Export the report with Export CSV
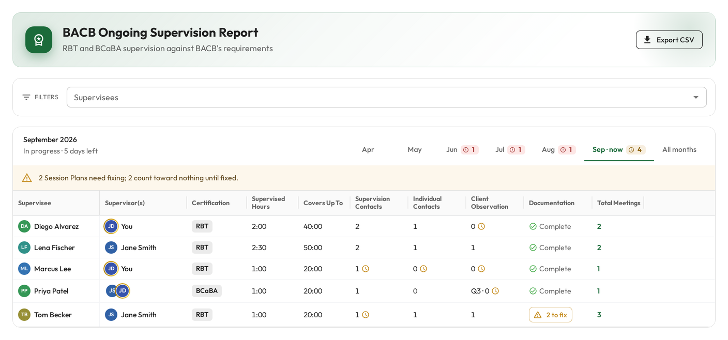Viewport: 728px width, 340px height. 669,40
